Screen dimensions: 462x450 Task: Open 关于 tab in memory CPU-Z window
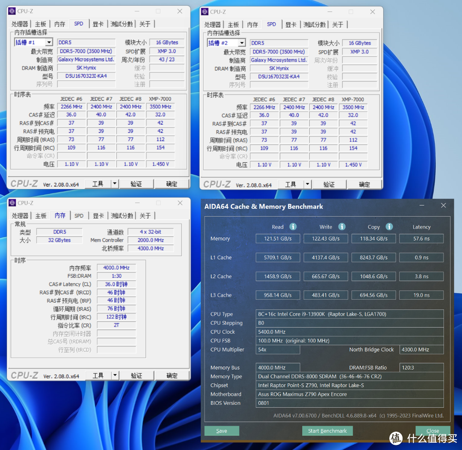[145, 216]
